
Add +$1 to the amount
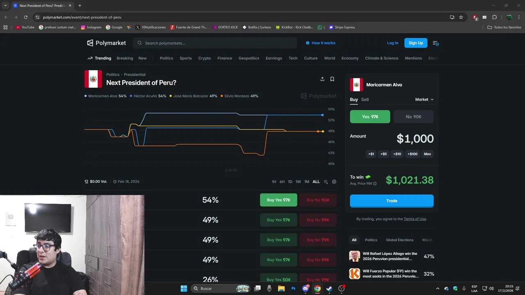coord(371,154)
